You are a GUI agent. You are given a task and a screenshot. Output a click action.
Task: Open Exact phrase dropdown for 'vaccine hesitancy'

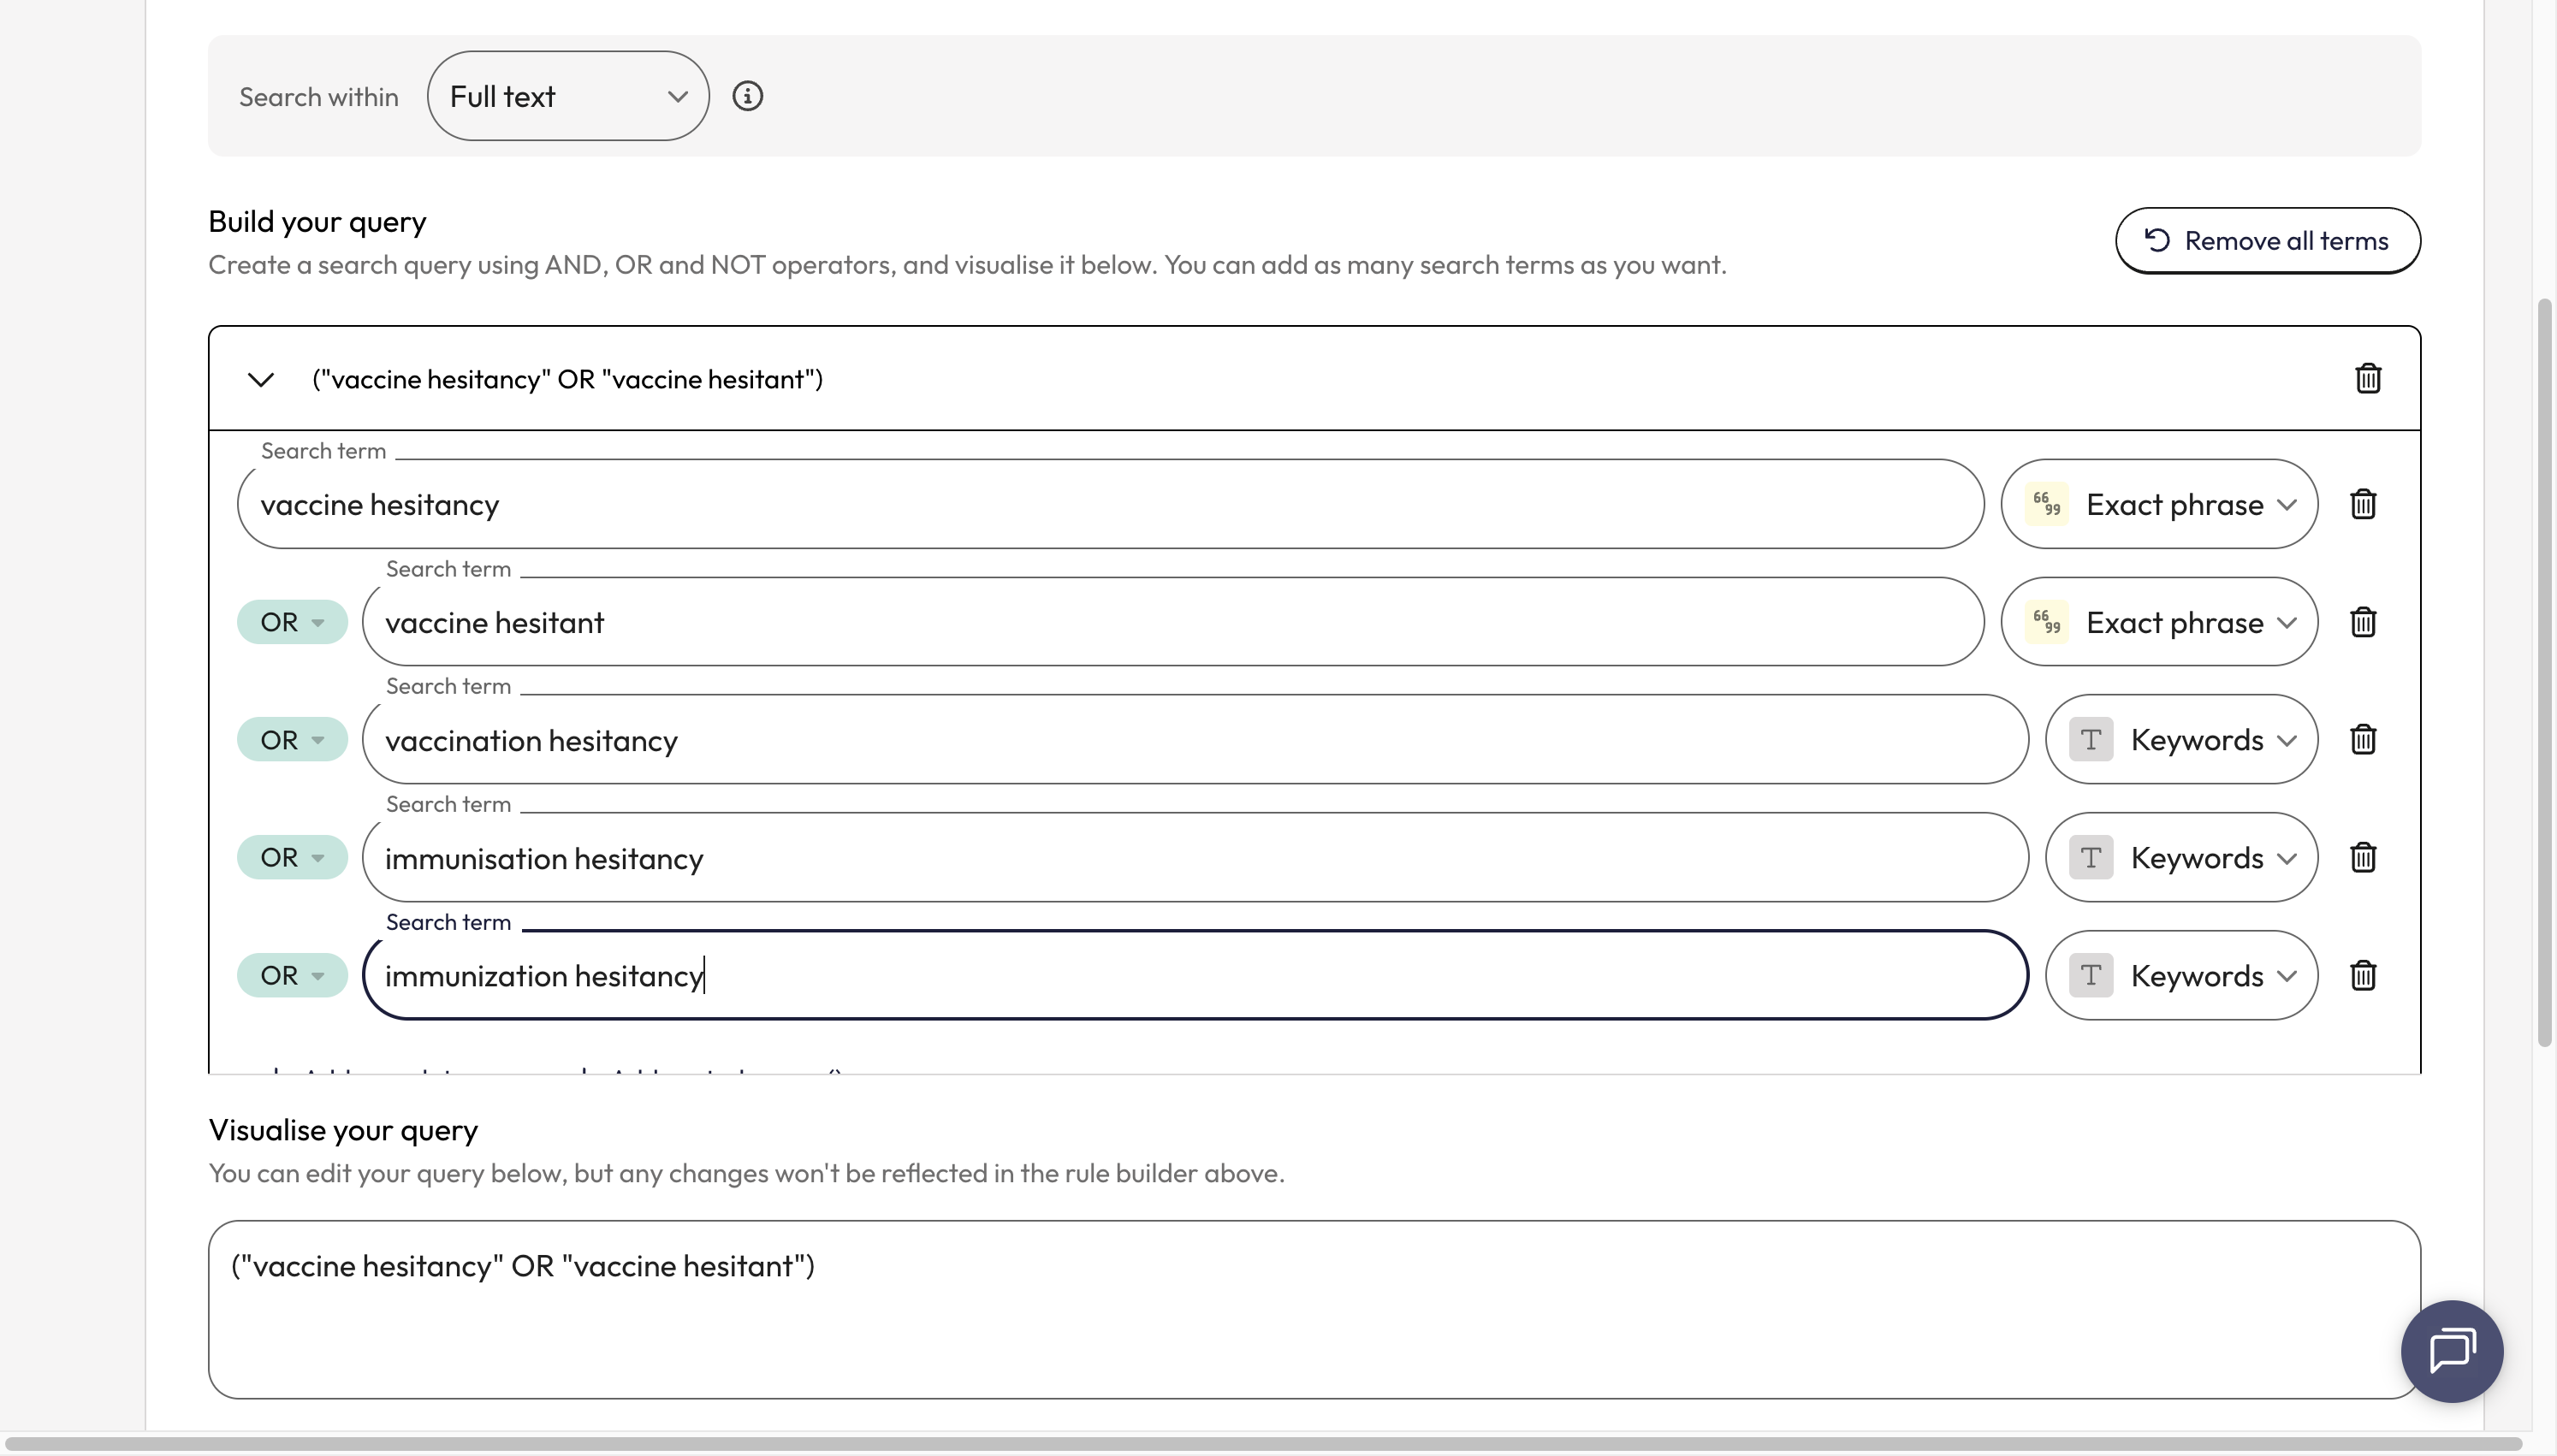(2159, 504)
